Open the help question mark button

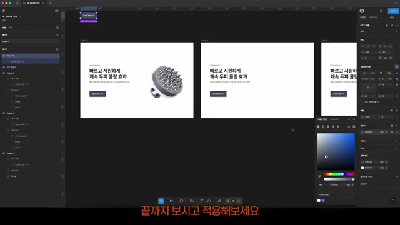pyautogui.click(x=393, y=200)
